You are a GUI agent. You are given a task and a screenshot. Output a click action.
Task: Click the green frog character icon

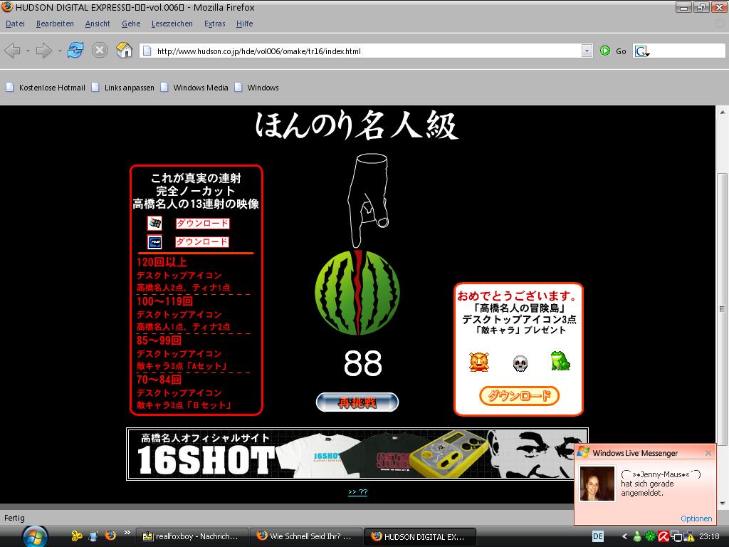[x=560, y=360]
